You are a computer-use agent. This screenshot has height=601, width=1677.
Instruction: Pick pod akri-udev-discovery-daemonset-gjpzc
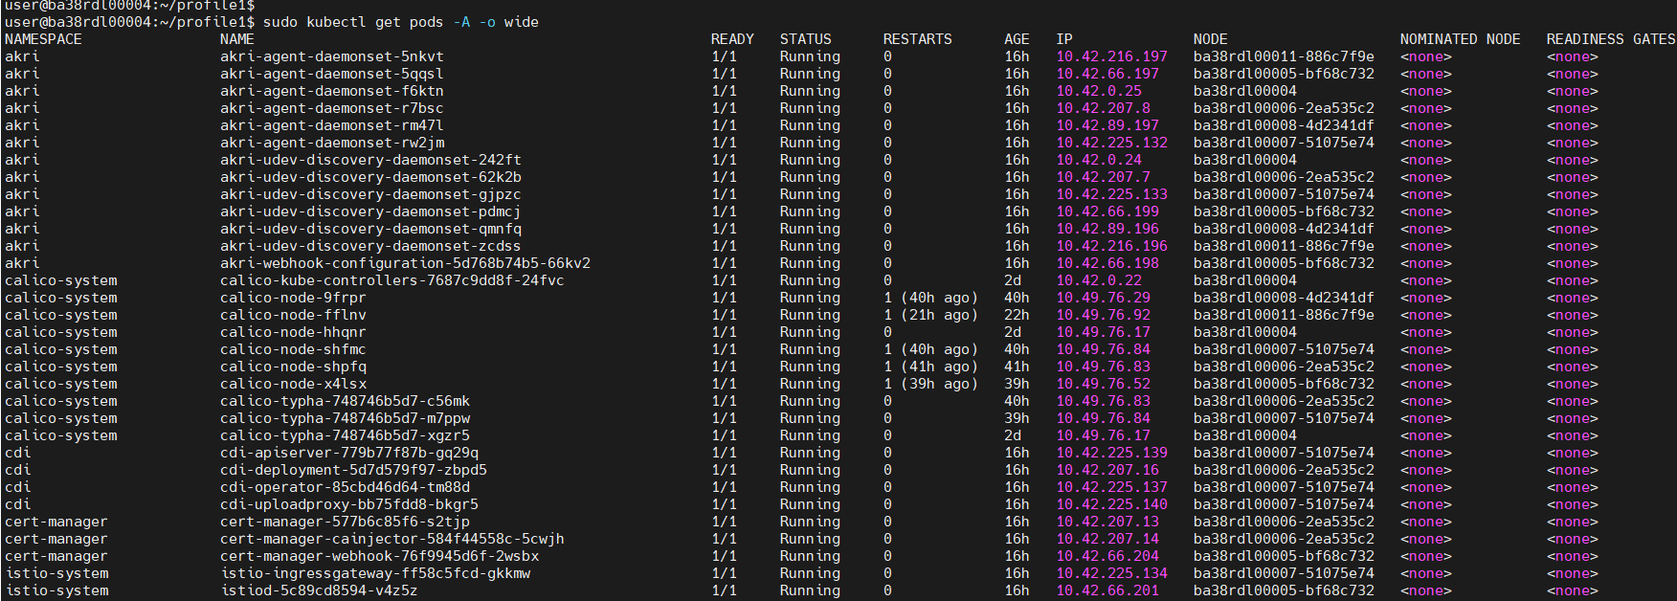pyautogui.click(x=370, y=194)
